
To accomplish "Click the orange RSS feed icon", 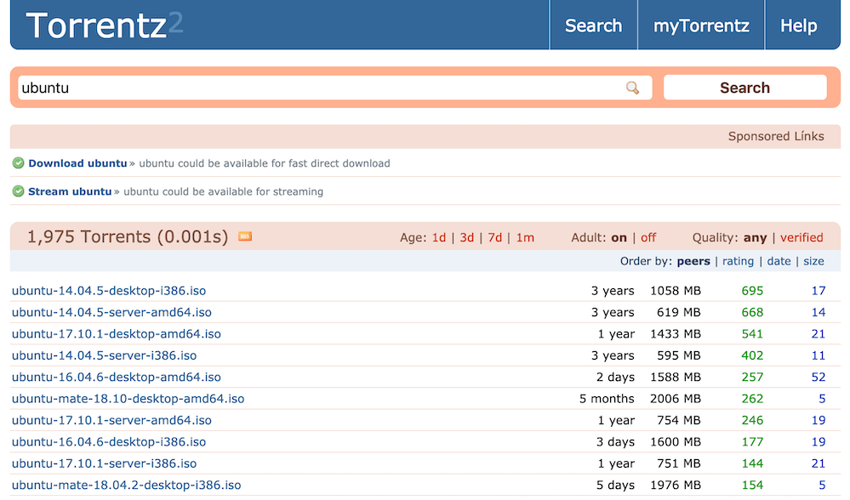I will 245,236.
